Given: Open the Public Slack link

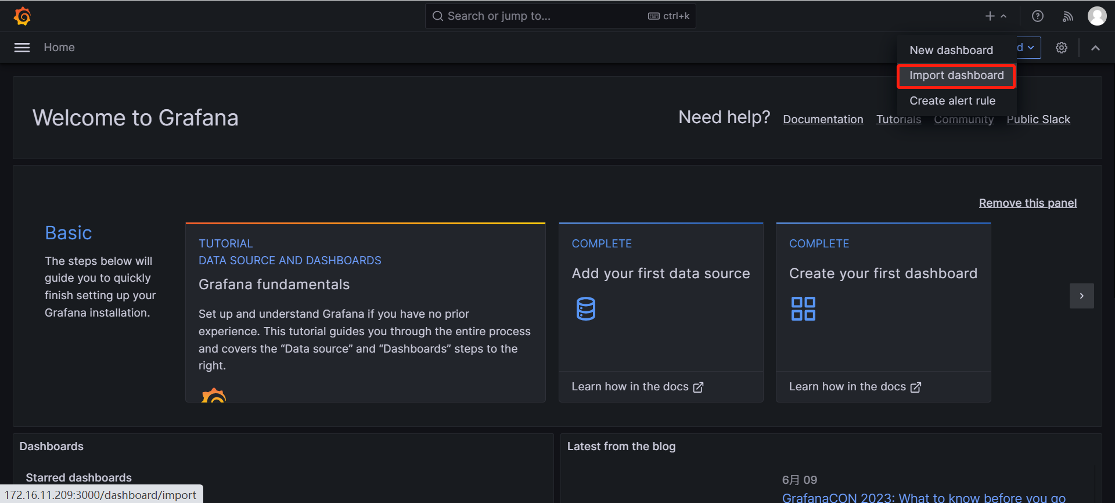Looking at the screenshot, I should pyautogui.click(x=1038, y=119).
